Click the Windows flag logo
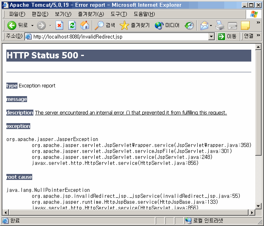Screen dimensions: 264x226 click(254, 14)
